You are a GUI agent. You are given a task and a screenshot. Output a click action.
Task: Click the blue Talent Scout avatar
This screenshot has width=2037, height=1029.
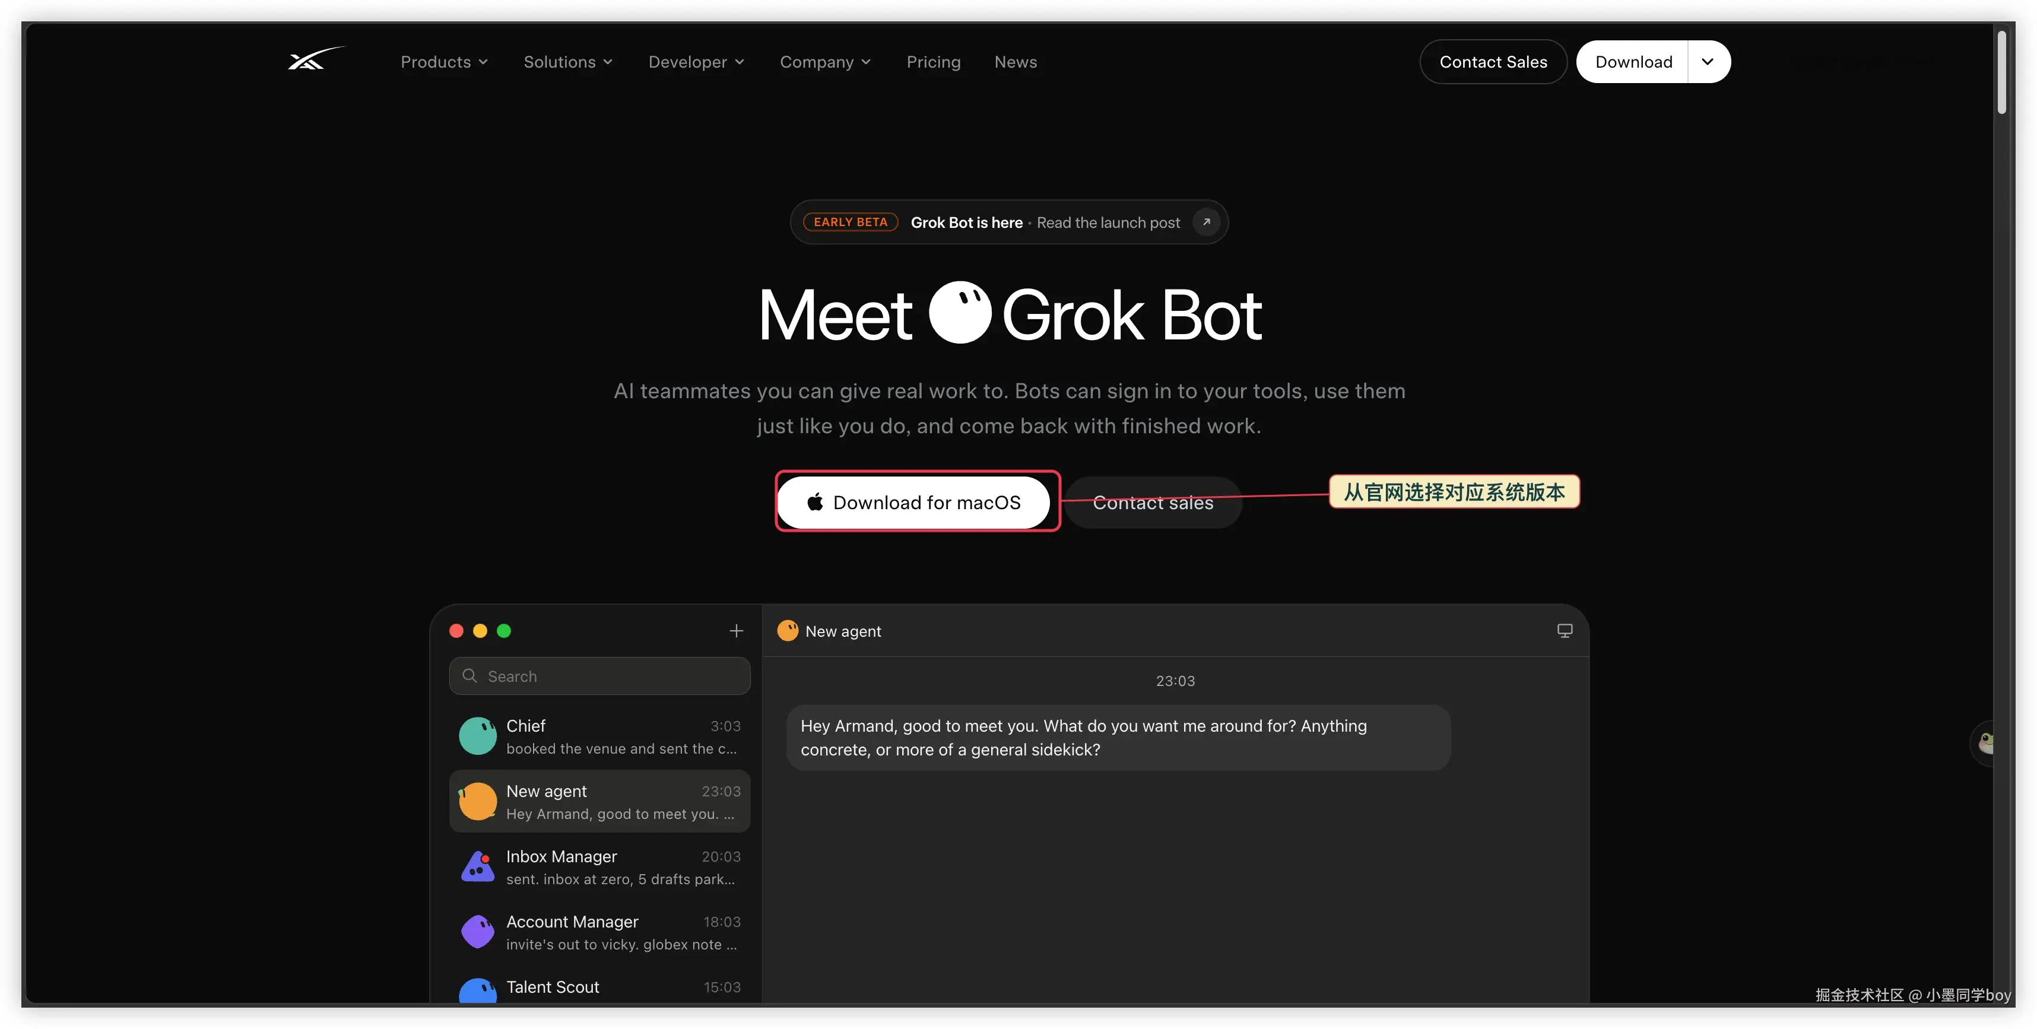point(478,991)
